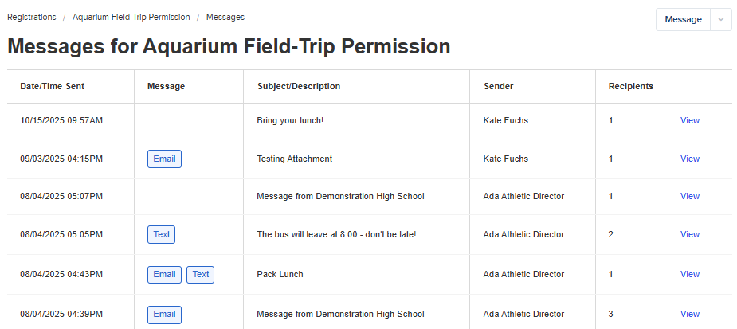Image resolution: width=737 pixels, height=329 pixels.
Task: Click the Date/Time Sent column header
Action: pos(52,87)
